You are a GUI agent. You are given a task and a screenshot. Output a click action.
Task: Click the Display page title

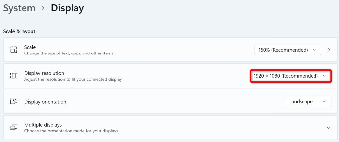67,8
